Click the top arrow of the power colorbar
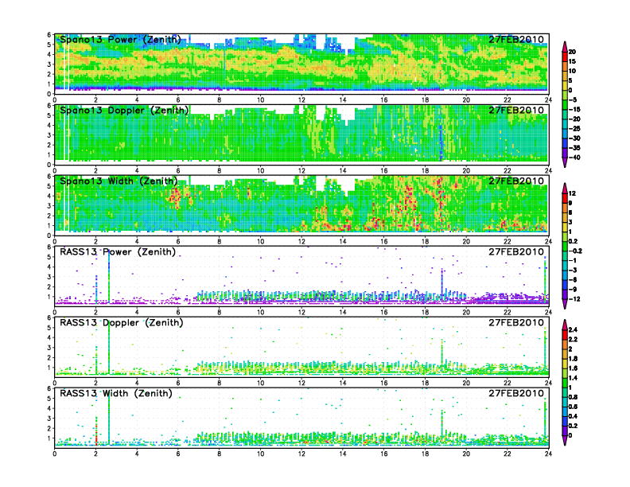The height and width of the screenshot is (487, 630). pyautogui.click(x=564, y=44)
